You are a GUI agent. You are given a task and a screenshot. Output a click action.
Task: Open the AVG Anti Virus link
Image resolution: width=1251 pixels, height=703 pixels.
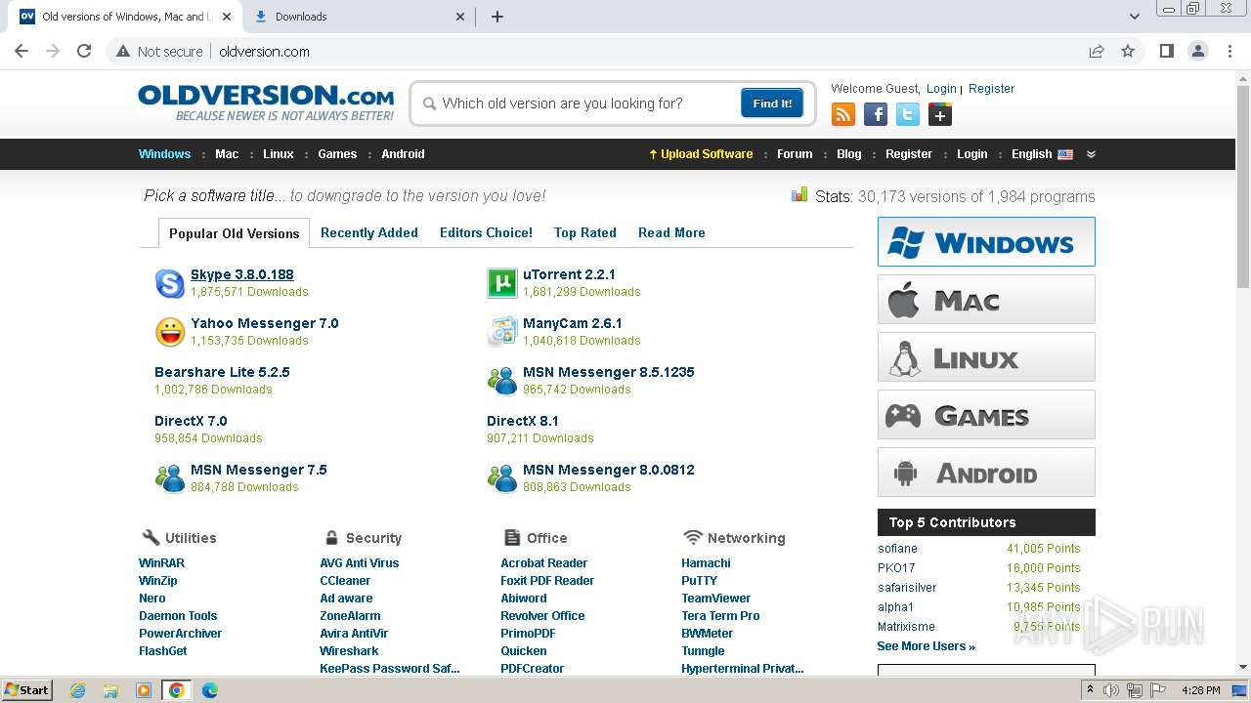(x=360, y=563)
